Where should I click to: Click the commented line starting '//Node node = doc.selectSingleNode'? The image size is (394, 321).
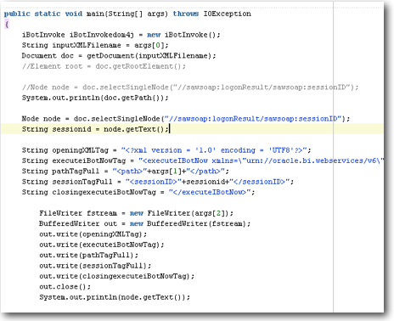190,87
